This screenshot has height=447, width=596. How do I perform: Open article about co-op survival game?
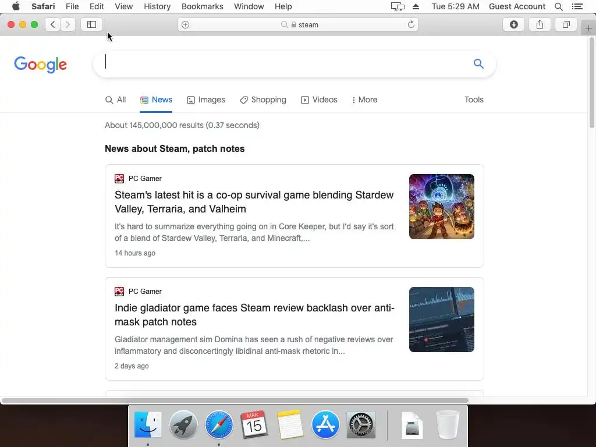click(x=254, y=202)
